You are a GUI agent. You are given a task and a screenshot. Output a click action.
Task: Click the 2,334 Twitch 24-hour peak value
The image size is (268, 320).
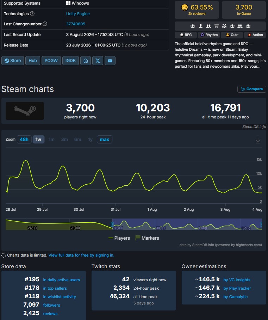[121, 288]
